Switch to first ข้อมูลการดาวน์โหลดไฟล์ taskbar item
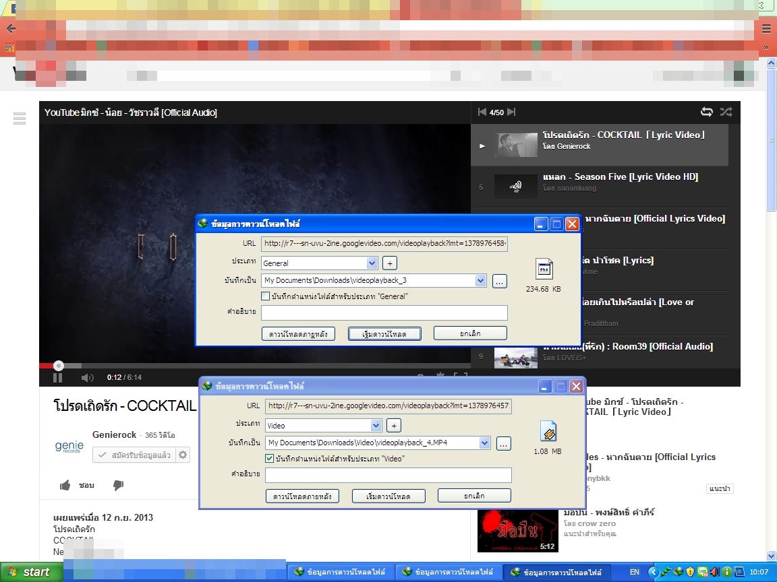Screen dimensions: 777x582 pos(341,572)
